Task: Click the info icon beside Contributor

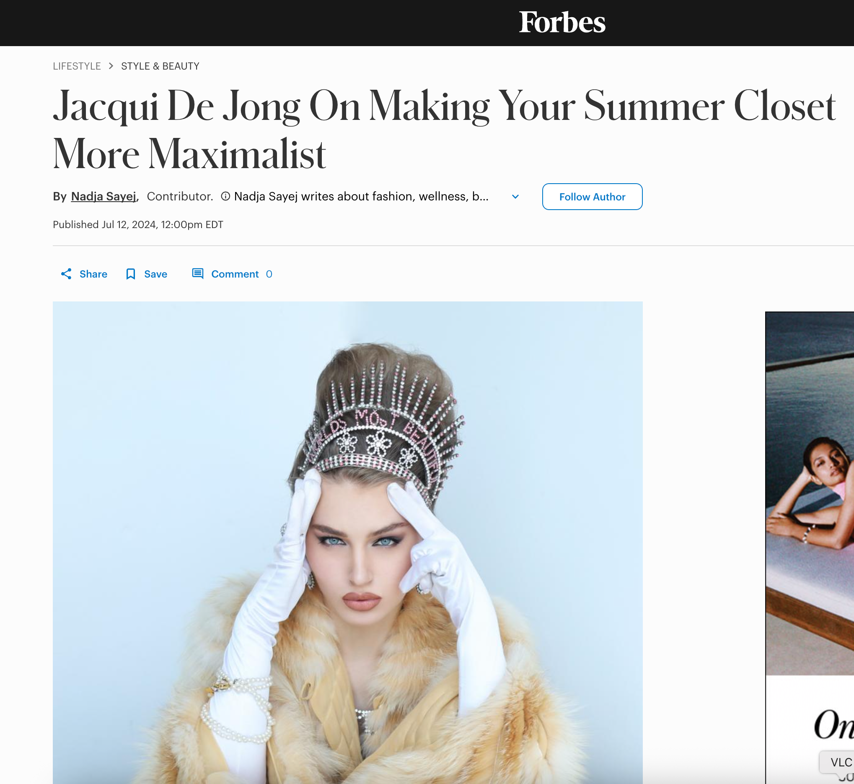Action: [x=225, y=196]
